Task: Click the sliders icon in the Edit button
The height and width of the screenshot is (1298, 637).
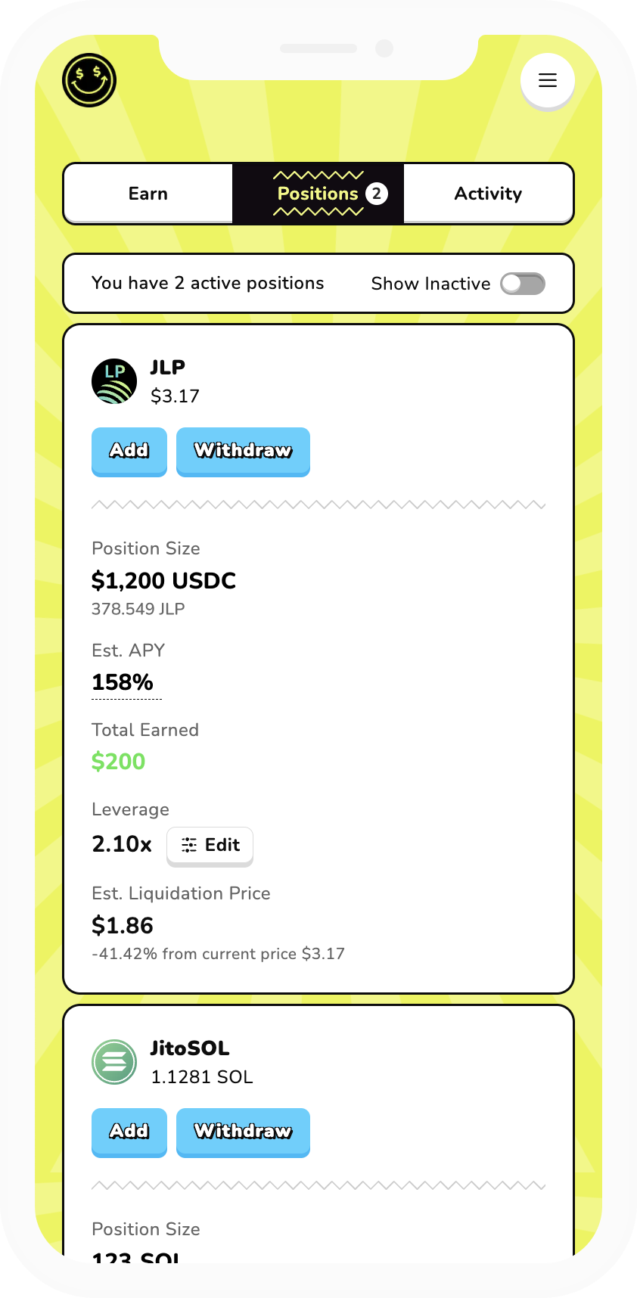Action: pos(189,845)
